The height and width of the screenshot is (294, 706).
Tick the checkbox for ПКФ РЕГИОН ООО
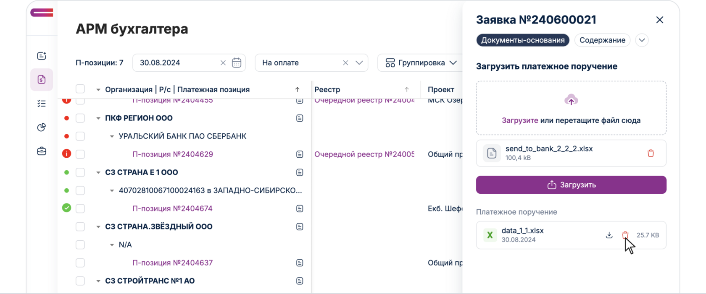80,118
